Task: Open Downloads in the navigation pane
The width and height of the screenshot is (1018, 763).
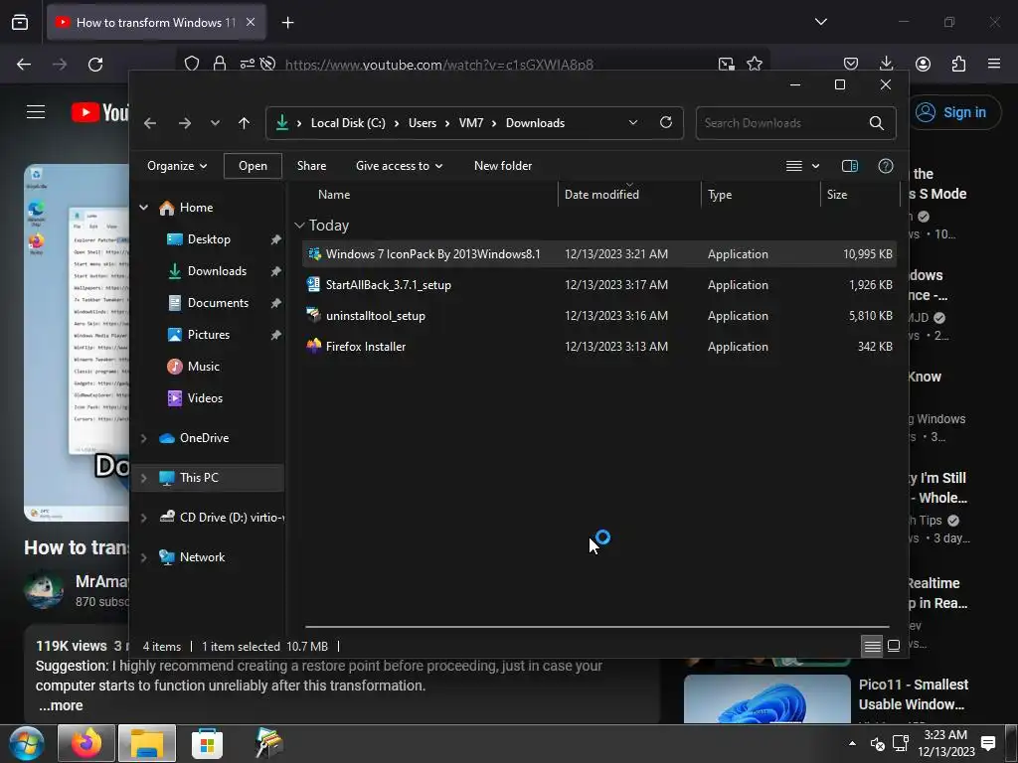Action: (217, 271)
